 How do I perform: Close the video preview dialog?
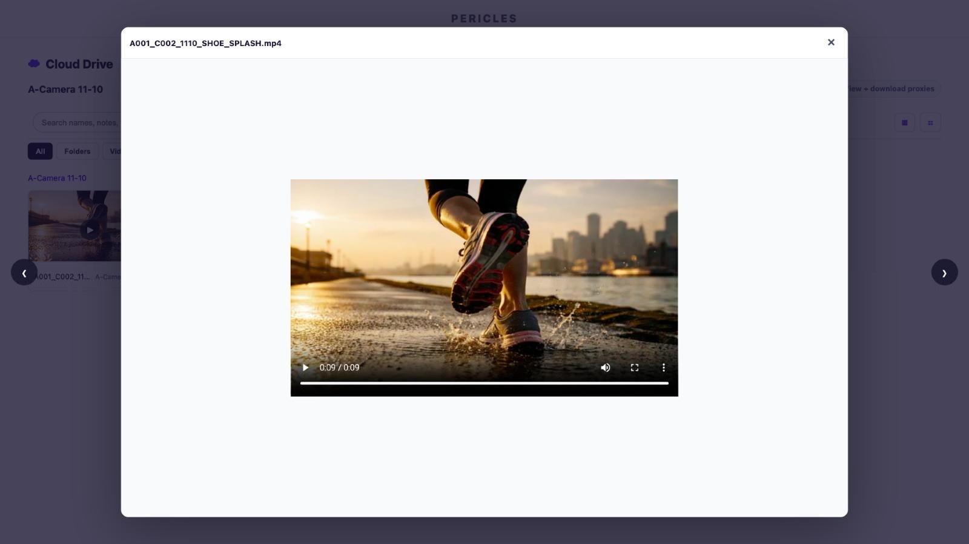[x=831, y=42]
